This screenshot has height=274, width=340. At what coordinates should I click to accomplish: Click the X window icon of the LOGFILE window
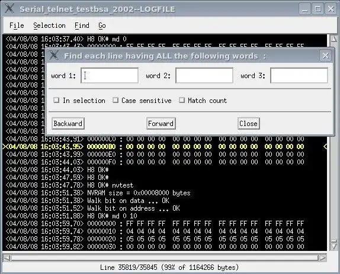[x=9, y=9]
